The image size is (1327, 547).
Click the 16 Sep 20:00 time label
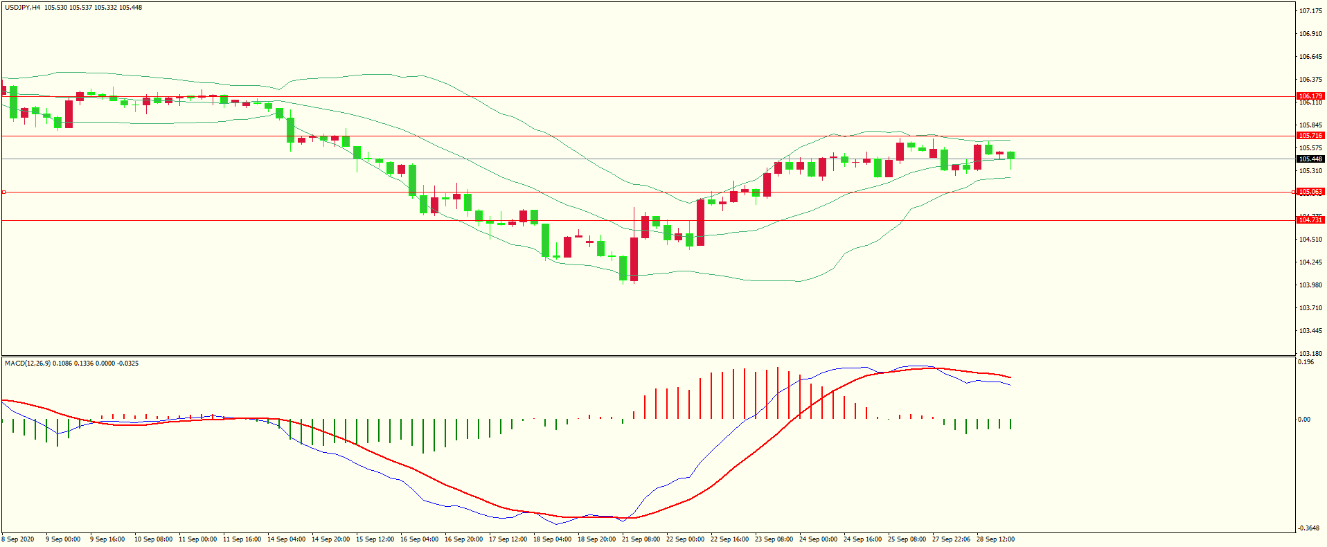point(463,539)
